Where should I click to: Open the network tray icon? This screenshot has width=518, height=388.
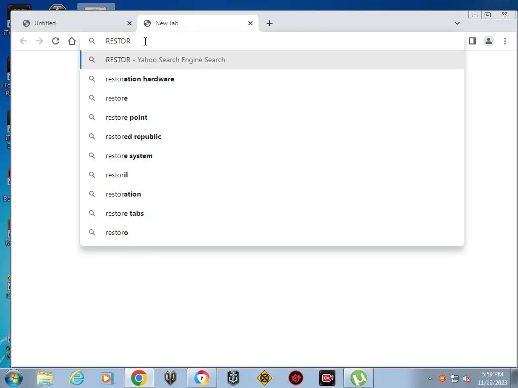[455, 378]
